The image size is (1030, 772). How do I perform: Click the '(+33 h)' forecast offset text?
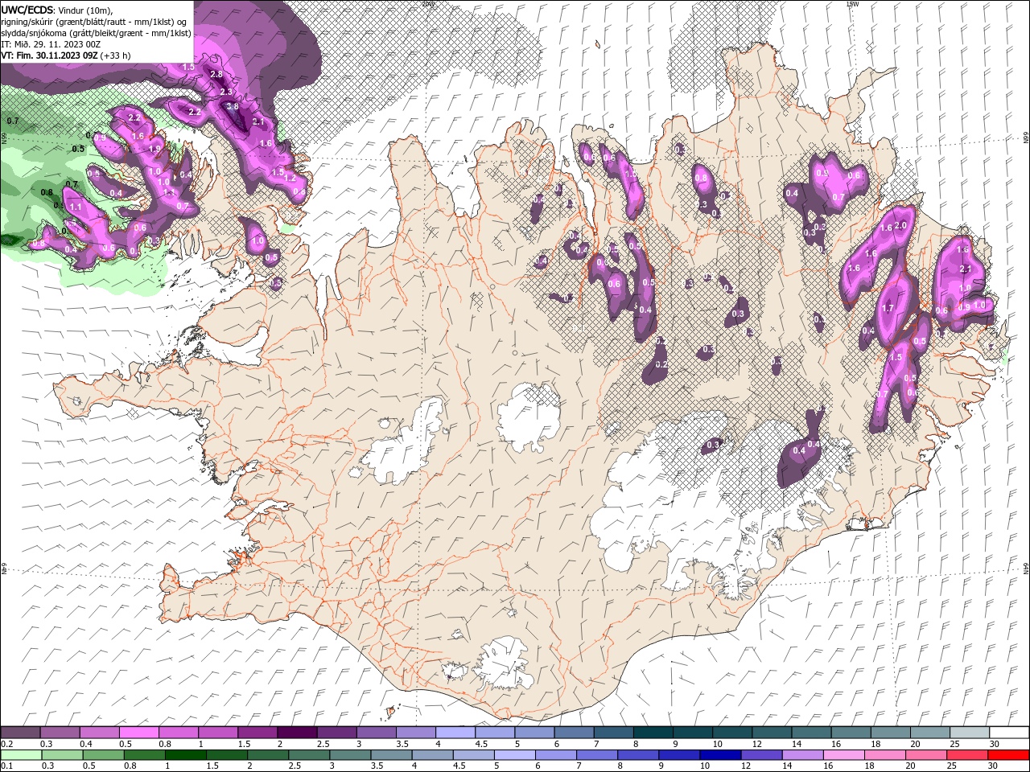[x=116, y=55]
